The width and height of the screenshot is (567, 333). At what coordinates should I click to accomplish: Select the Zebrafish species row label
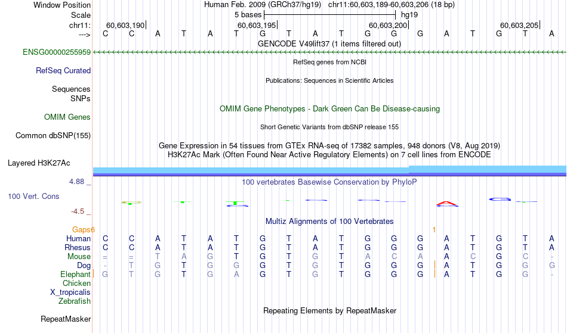point(75,301)
